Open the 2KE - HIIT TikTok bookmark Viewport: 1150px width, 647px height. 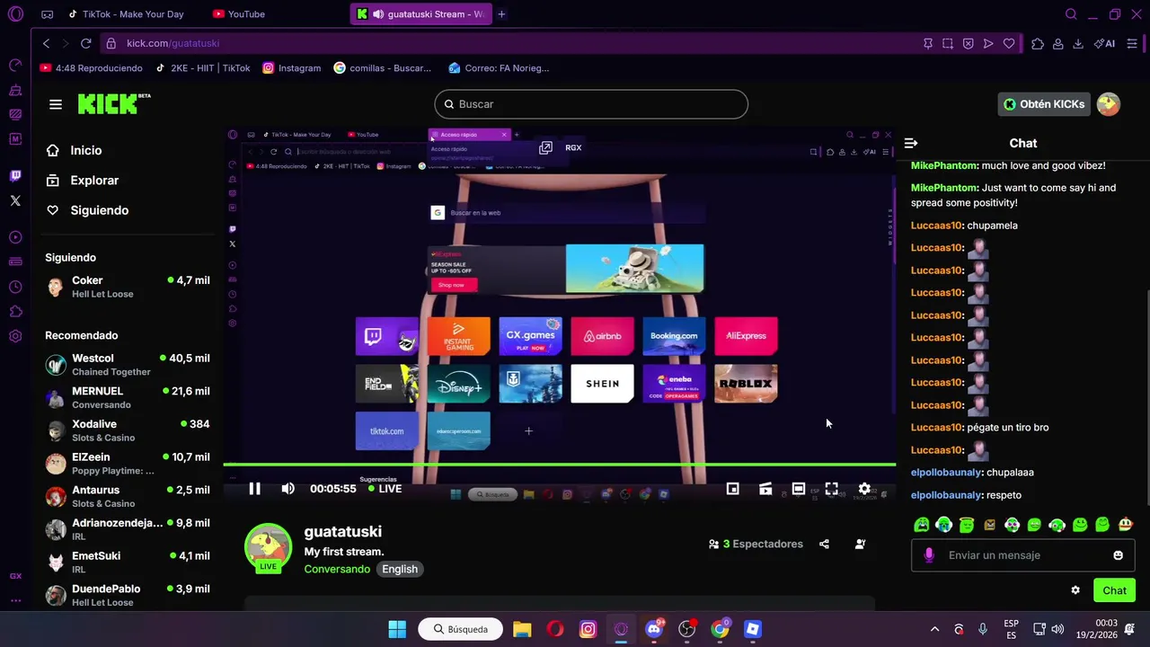coord(203,68)
